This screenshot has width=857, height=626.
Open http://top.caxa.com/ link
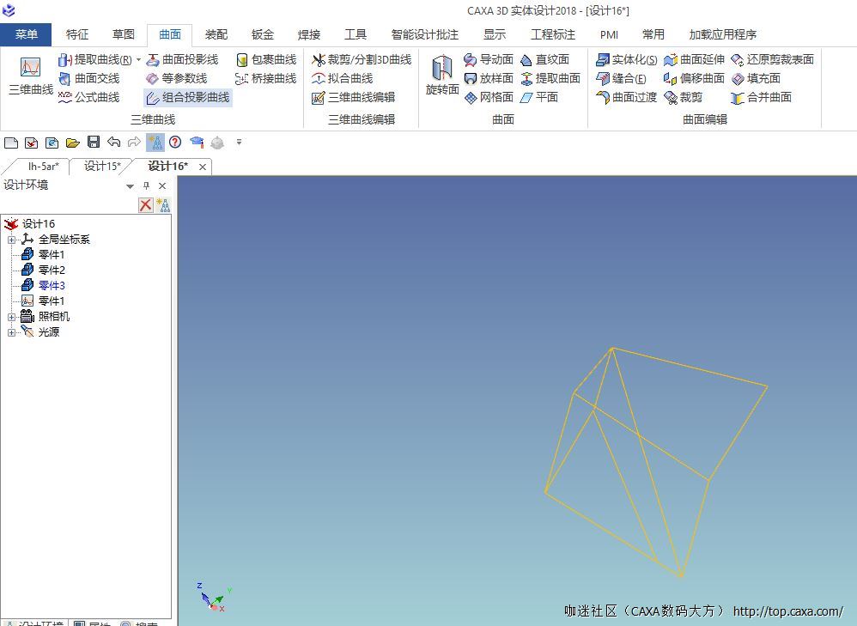pyautogui.click(x=788, y=611)
